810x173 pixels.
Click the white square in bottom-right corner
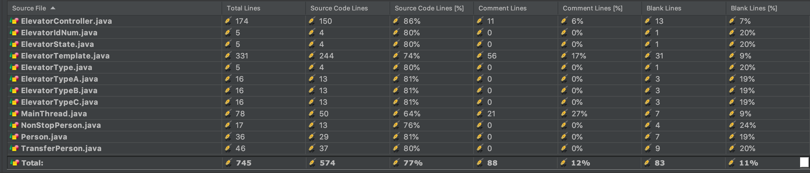click(x=804, y=162)
